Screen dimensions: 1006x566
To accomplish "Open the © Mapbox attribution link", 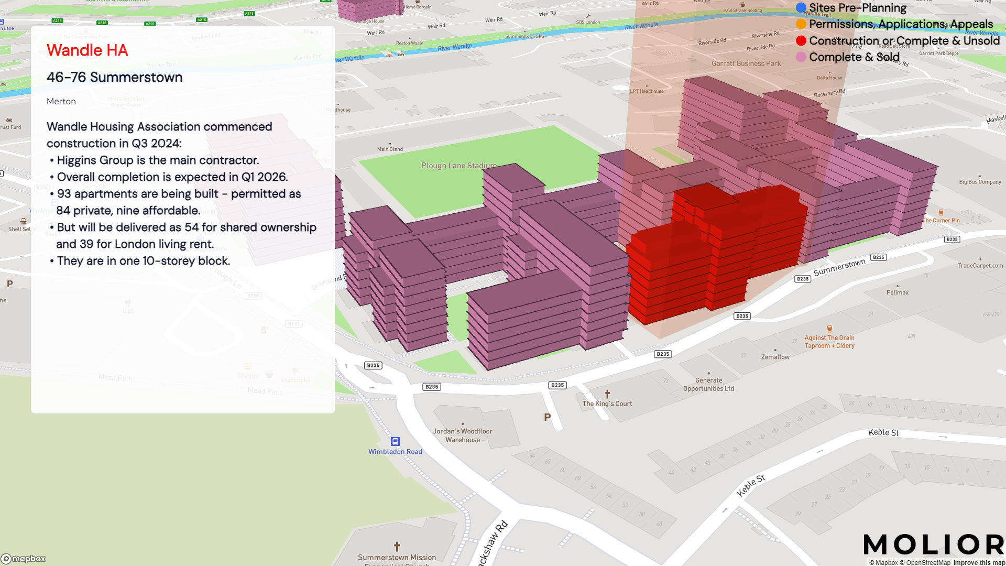I will pyautogui.click(x=883, y=562).
